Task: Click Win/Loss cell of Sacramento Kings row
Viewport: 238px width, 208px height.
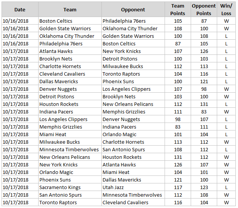Action: tap(226, 187)
